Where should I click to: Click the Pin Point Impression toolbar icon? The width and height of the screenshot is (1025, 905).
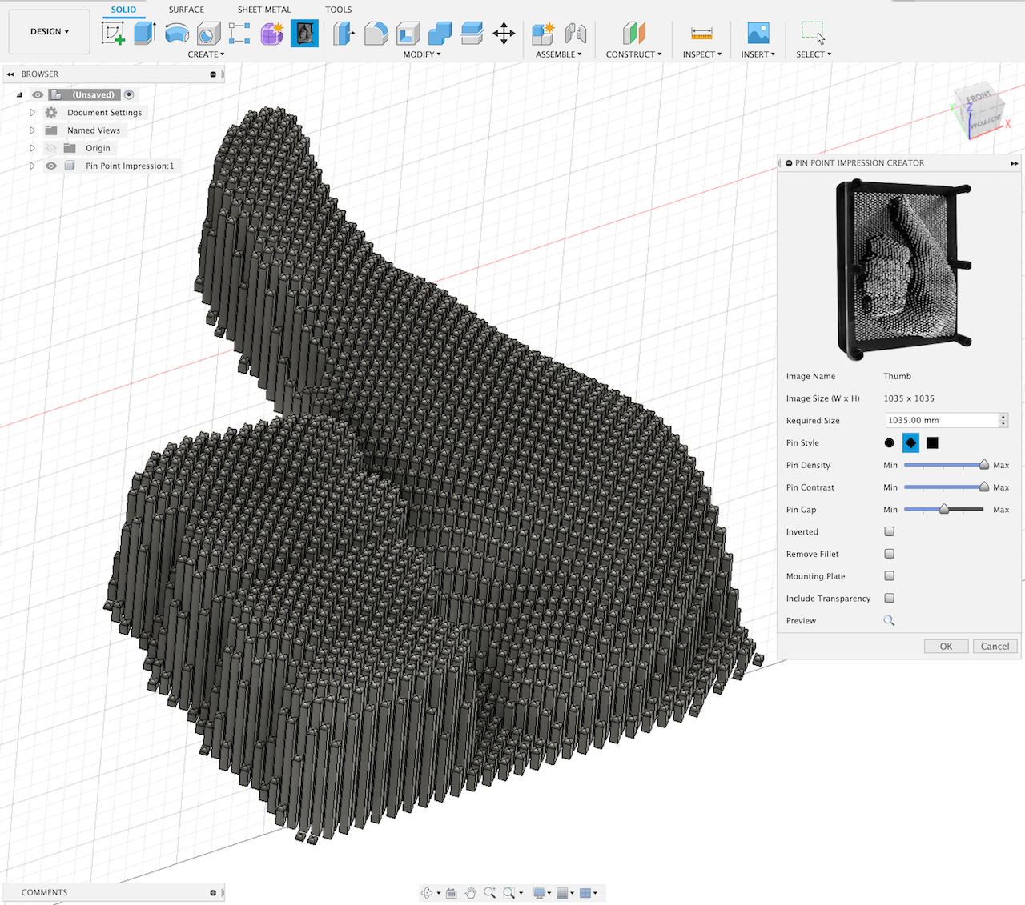pos(304,34)
